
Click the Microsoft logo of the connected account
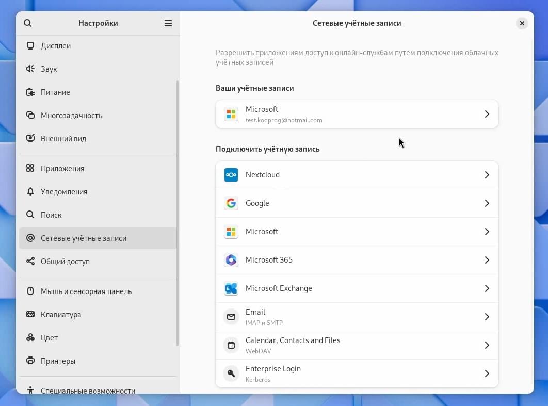click(231, 114)
